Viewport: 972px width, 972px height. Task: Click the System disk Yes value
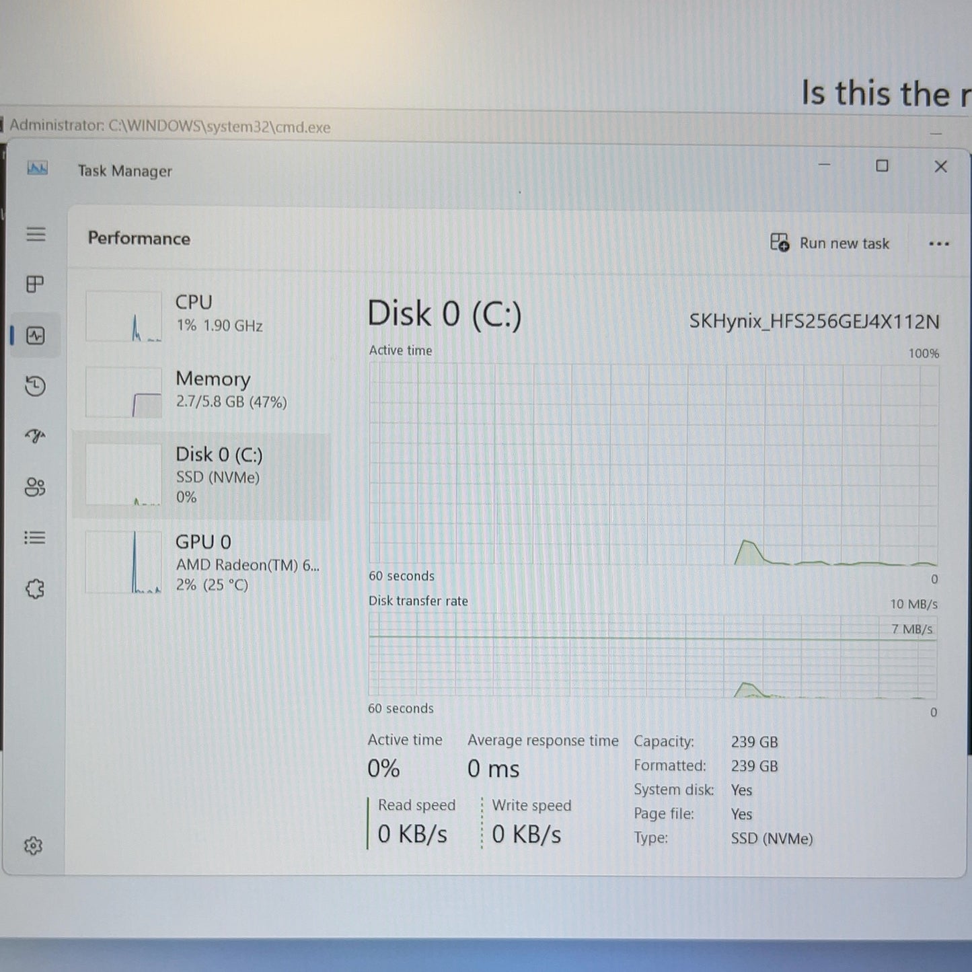coord(741,790)
